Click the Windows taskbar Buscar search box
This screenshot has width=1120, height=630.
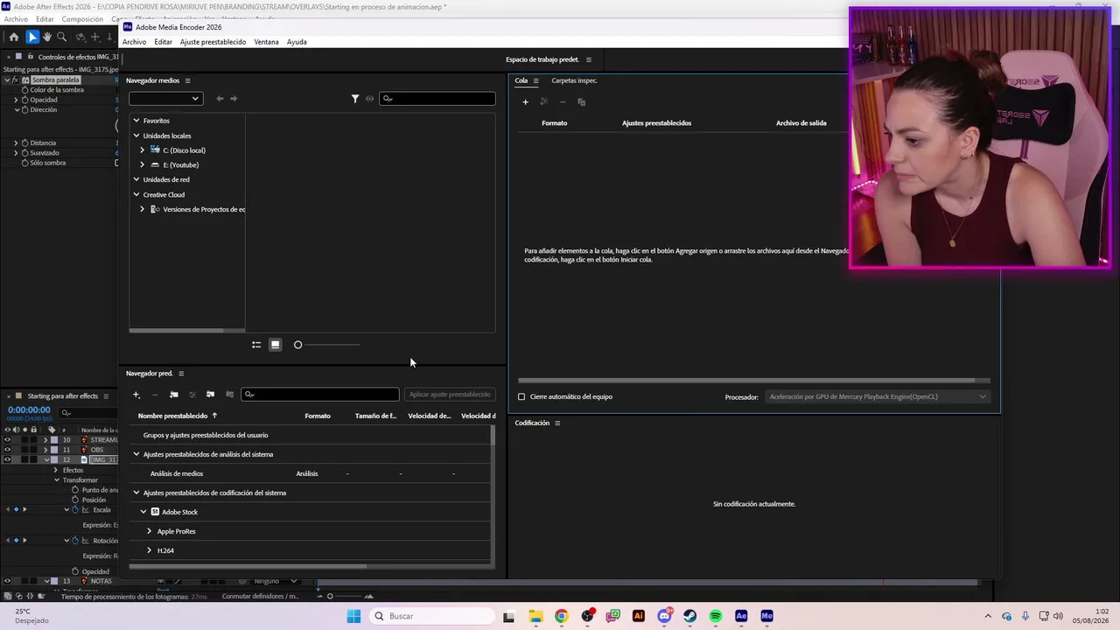click(x=431, y=616)
